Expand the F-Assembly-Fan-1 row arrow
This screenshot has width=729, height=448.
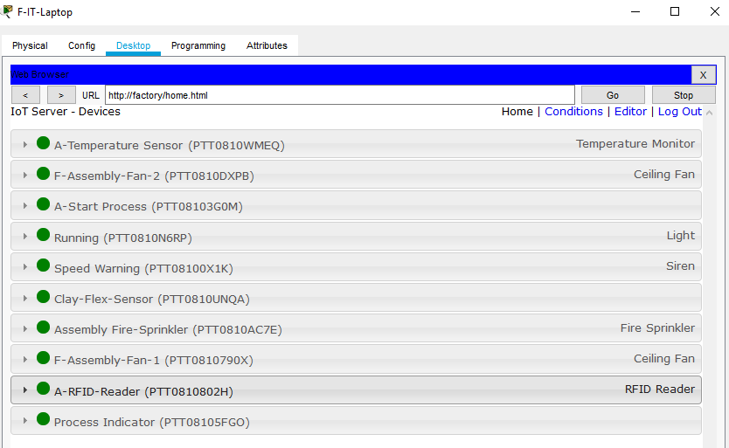tap(25, 360)
